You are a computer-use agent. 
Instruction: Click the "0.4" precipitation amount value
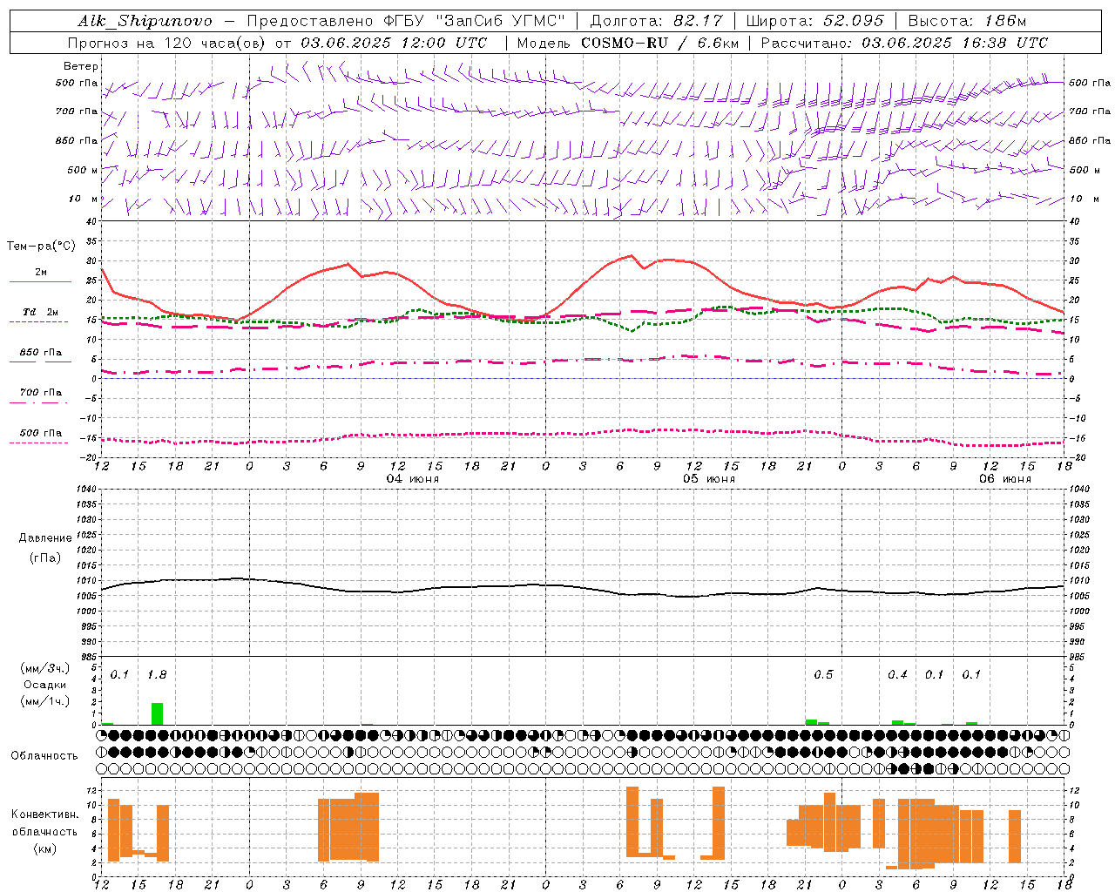tap(897, 675)
